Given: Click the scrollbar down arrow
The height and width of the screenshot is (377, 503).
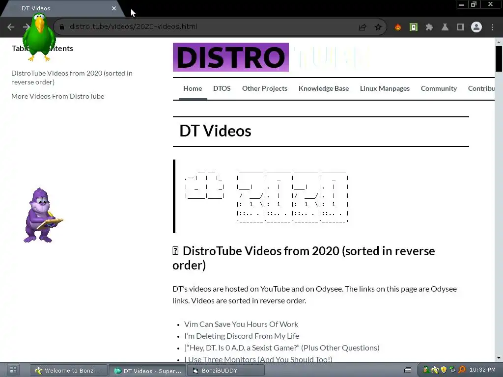Looking at the screenshot, I should tap(499, 358).
